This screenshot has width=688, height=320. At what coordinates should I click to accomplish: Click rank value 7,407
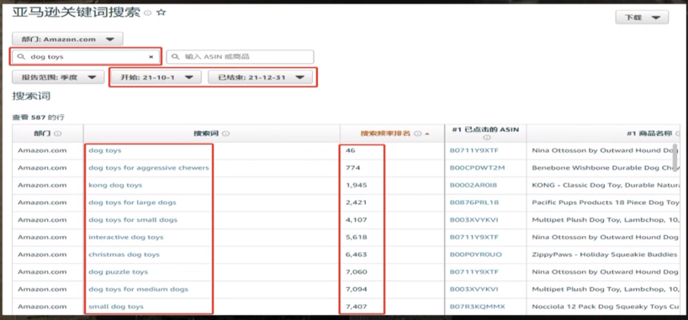(356, 307)
